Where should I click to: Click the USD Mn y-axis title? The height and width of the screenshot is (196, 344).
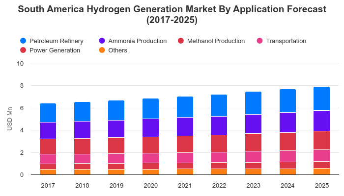[x=10, y=119]
